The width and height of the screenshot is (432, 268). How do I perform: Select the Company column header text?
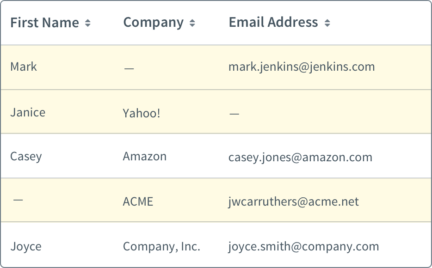click(154, 23)
